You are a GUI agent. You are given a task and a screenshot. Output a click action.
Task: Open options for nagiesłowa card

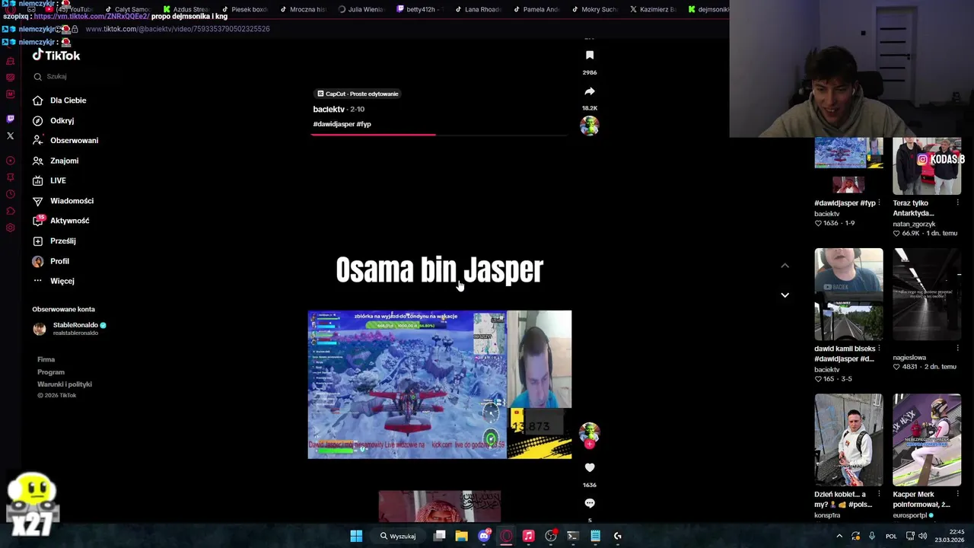click(958, 349)
